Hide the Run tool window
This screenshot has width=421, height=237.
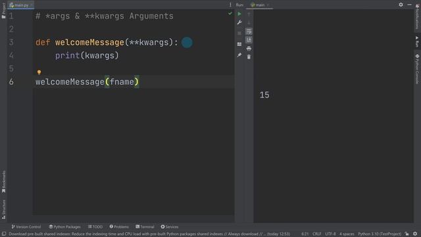(x=409, y=5)
